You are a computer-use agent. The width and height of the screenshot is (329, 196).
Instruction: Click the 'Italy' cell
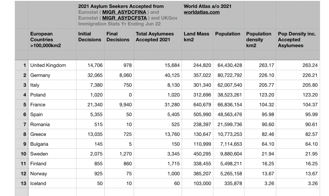click(x=52, y=85)
